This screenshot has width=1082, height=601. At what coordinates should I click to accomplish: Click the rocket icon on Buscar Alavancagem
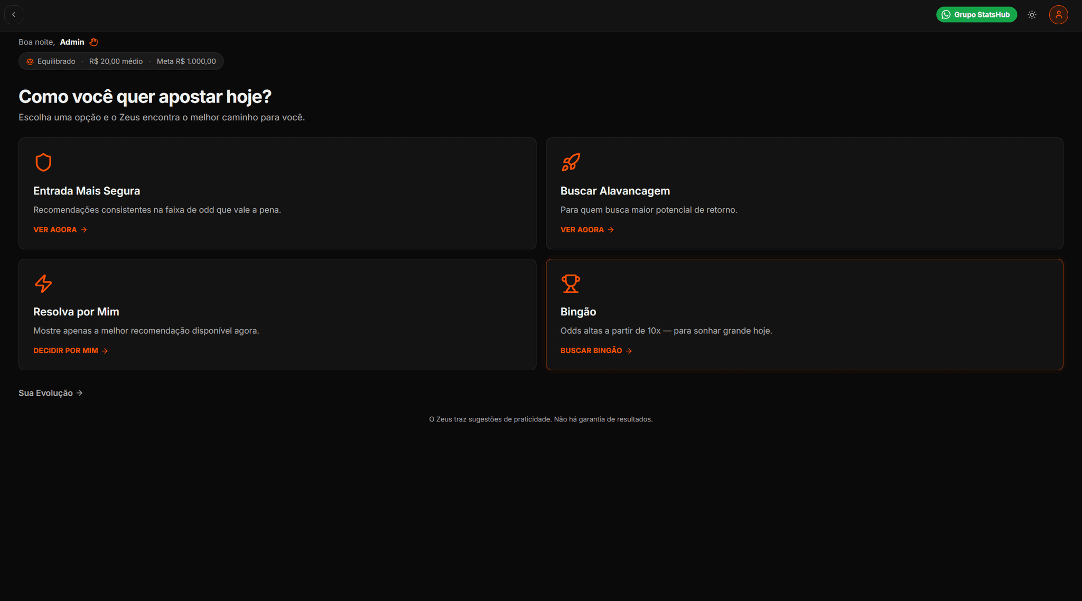(x=571, y=162)
